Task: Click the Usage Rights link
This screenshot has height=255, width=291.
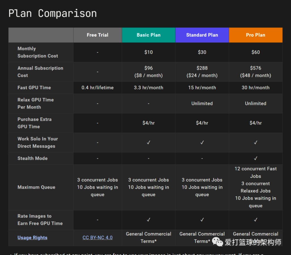Action: [x=32, y=238]
